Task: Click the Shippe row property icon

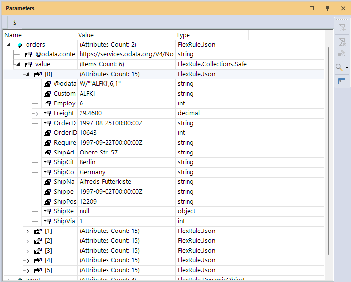Action: 47,192
